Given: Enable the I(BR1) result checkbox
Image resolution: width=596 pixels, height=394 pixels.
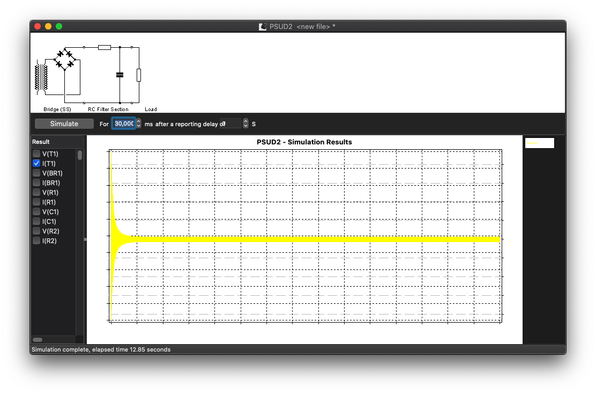Looking at the screenshot, I should pos(36,183).
